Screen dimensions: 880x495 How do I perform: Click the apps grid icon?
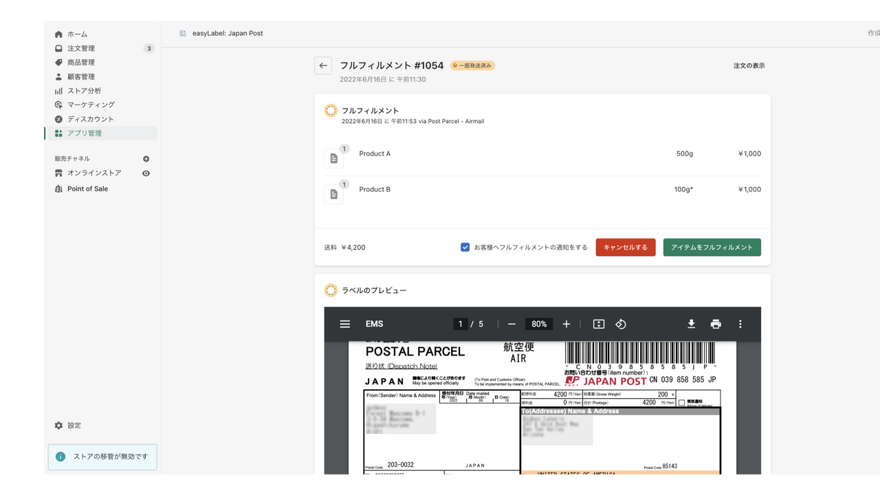58,133
